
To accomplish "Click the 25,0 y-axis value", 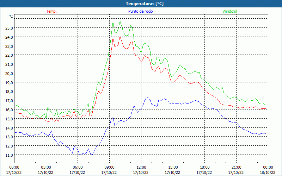I will (x=9, y=28).
